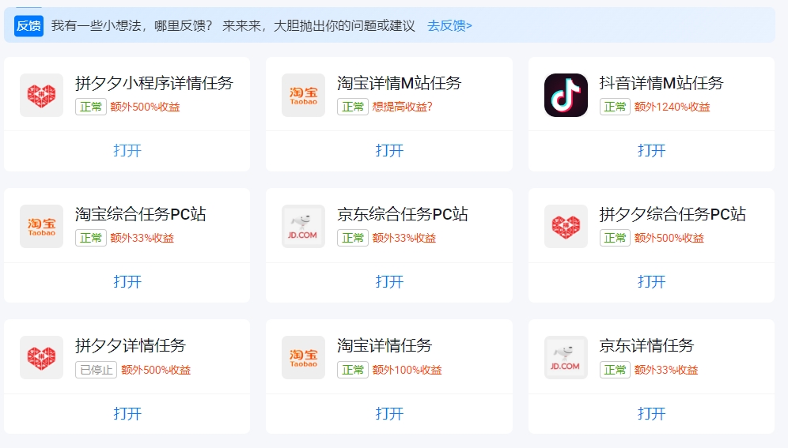Open the 淘宝综合任务PC站 card

[127, 281]
